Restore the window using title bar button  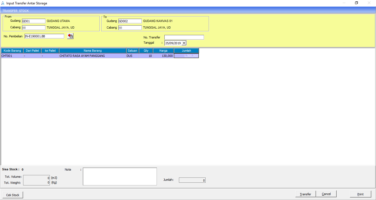[x=356, y=3]
